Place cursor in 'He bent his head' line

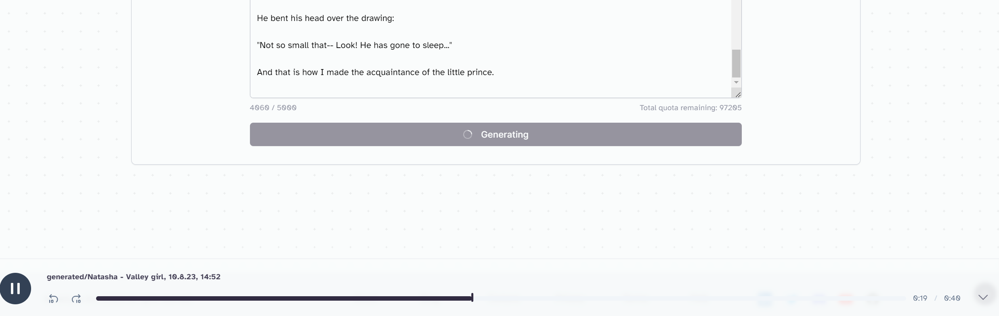click(x=325, y=18)
